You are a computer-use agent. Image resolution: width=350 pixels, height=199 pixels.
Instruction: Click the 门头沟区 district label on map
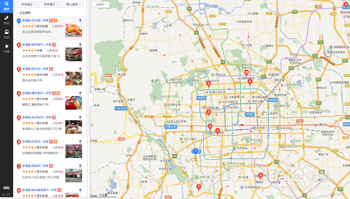click(121, 108)
